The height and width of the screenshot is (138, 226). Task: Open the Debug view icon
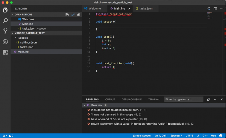click(5, 42)
